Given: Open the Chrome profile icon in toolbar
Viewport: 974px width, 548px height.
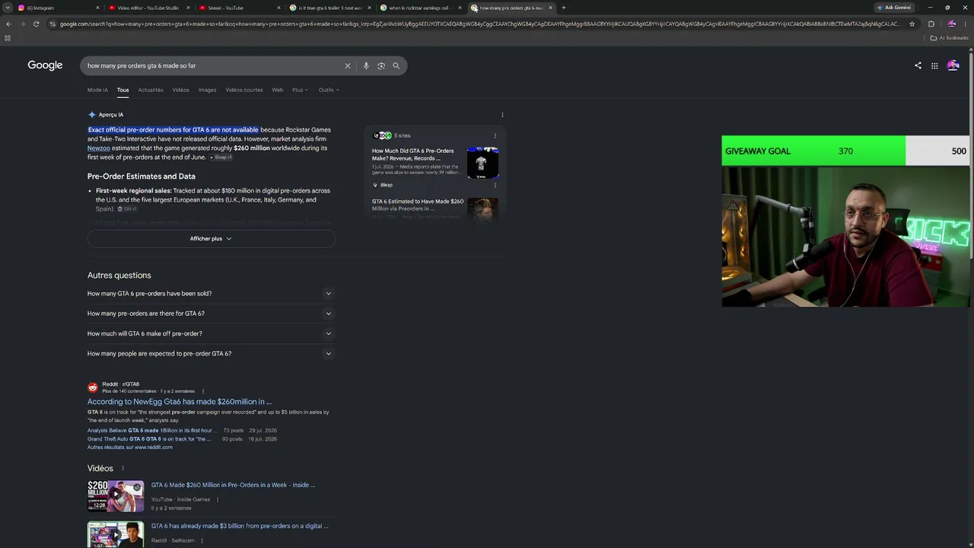Looking at the screenshot, I should (x=952, y=24).
